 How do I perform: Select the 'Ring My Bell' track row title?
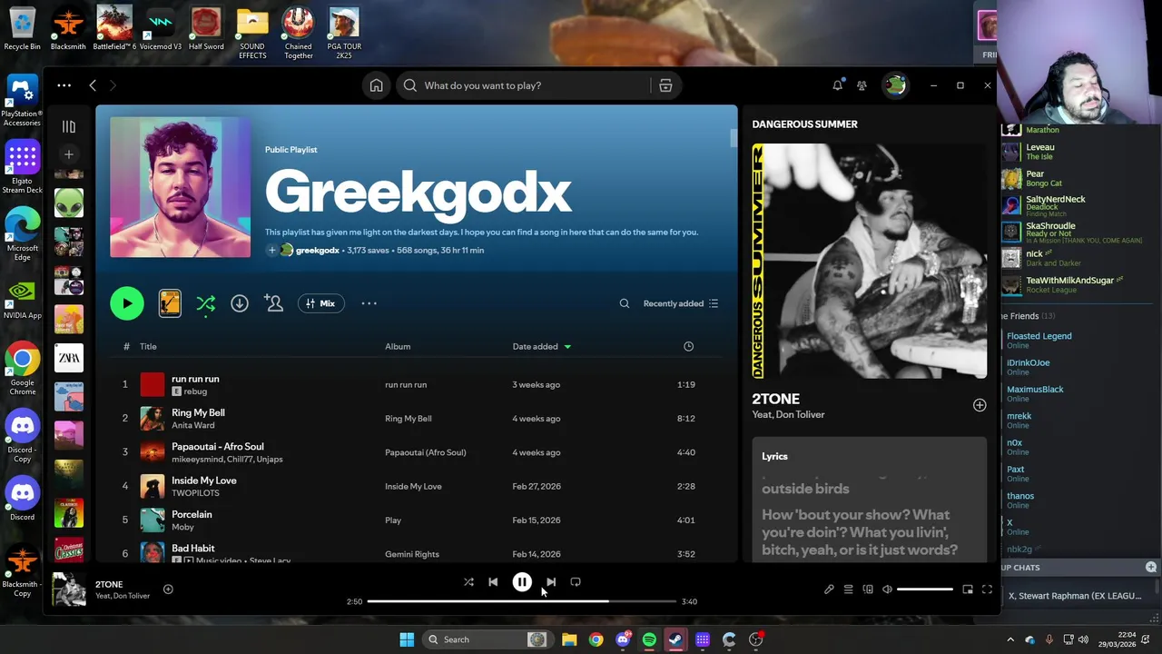(x=198, y=412)
